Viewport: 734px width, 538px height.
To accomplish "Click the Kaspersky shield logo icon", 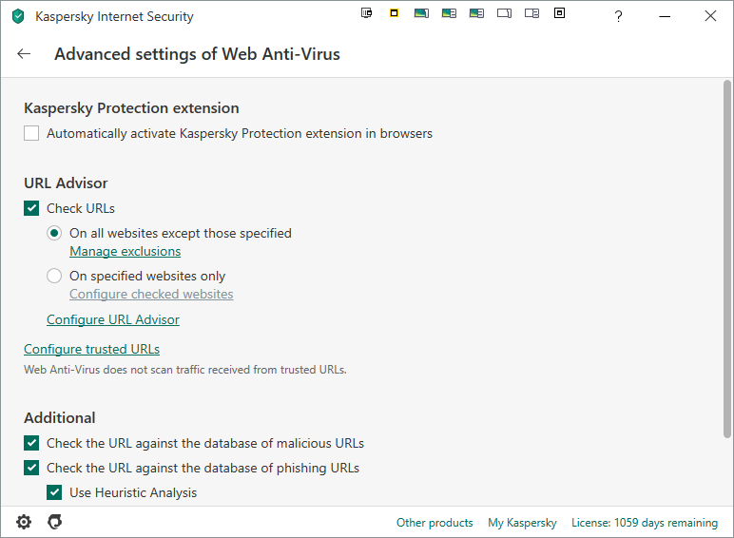I will [18, 16].
